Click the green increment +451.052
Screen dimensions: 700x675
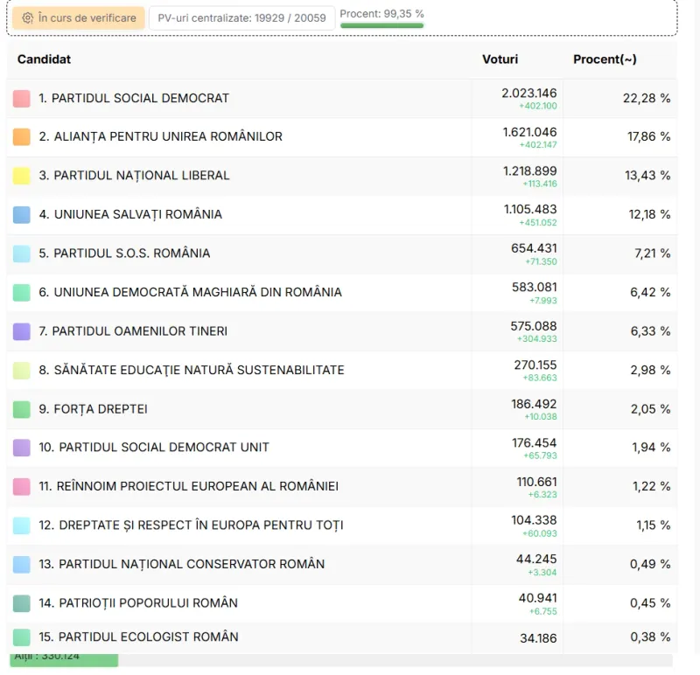coord(538,223)
